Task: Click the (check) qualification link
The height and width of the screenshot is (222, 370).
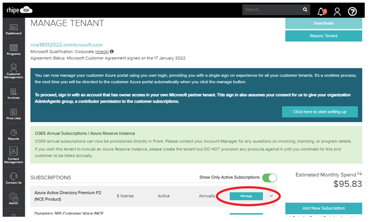Action: [x=102, y=52]
